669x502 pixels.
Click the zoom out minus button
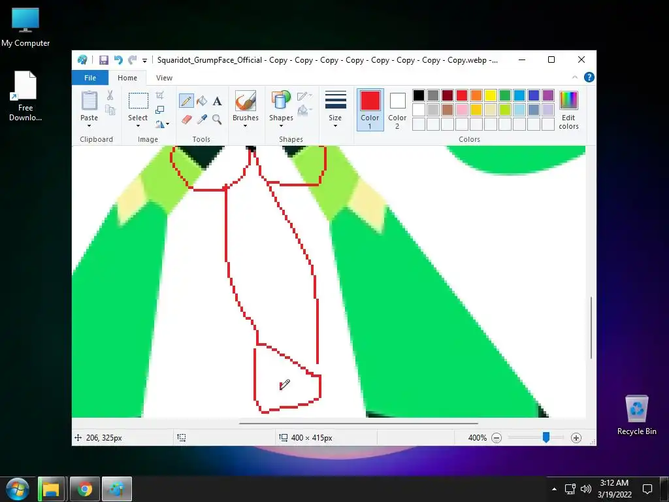pyautogui.click(x=497, y=438)
